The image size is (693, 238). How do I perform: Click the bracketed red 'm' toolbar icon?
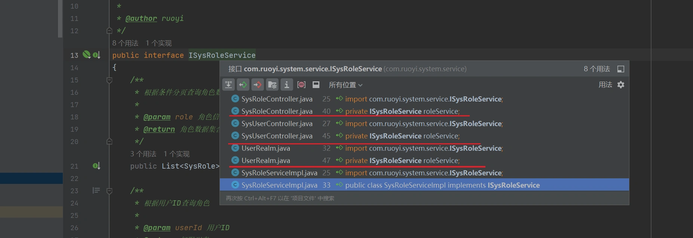[301, 85]
